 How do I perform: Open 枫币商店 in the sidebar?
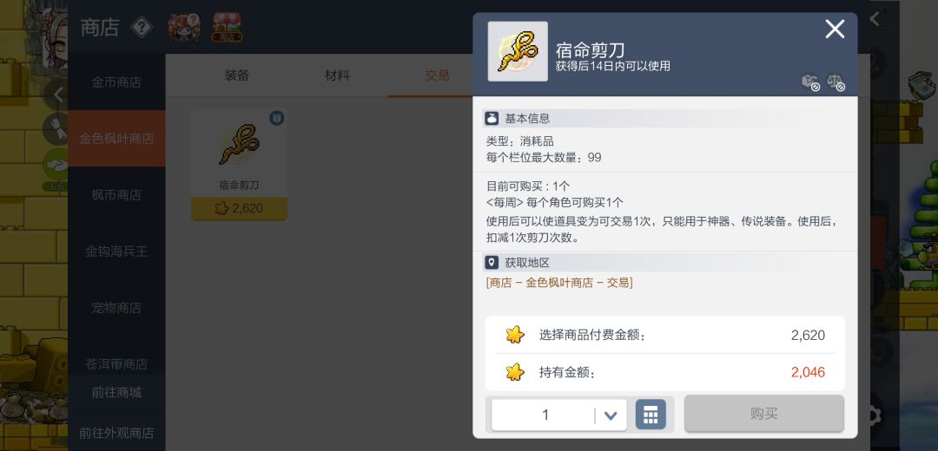[x=116, y=195]
